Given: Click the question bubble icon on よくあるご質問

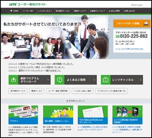Looking at the screenshot, I should [59, 80].
